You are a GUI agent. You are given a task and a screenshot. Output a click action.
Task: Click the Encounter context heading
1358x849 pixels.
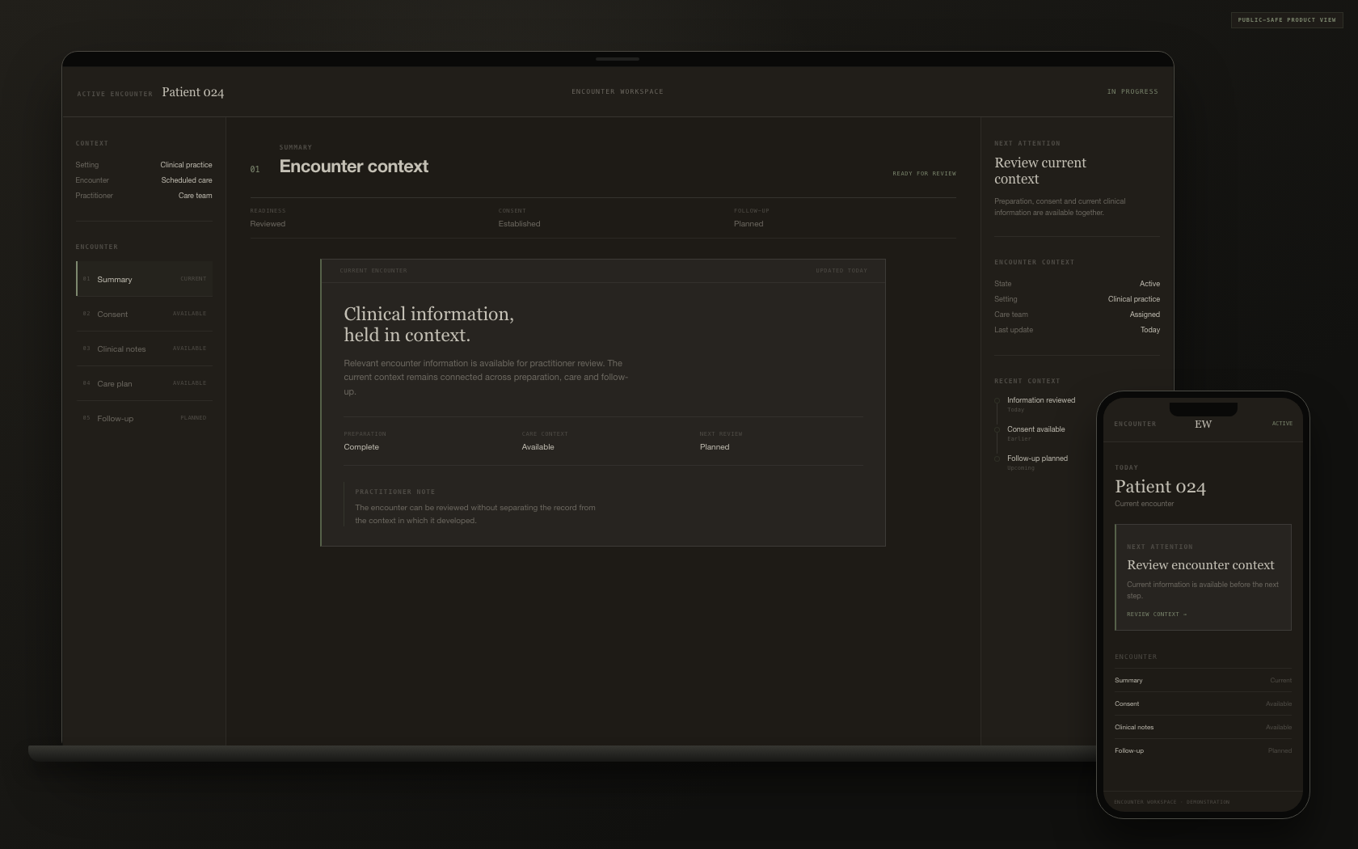[x=354, y=167]
